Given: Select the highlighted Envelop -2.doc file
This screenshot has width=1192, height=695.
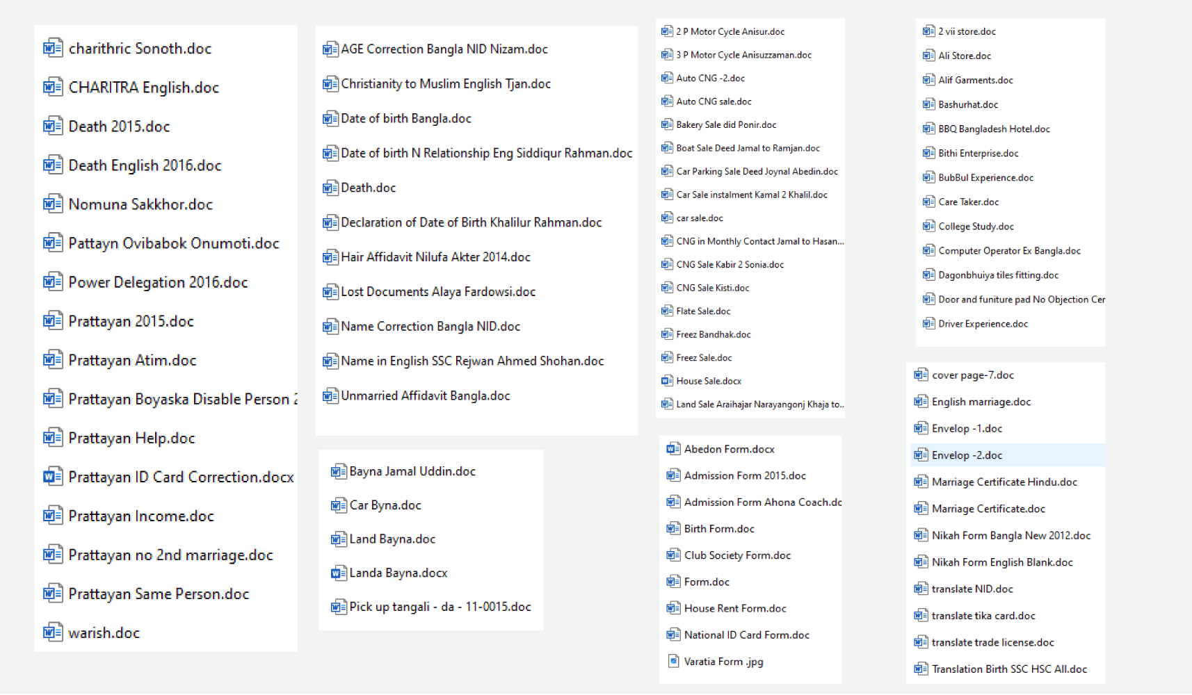Looking at the screenshot, I should pos(967,455).
